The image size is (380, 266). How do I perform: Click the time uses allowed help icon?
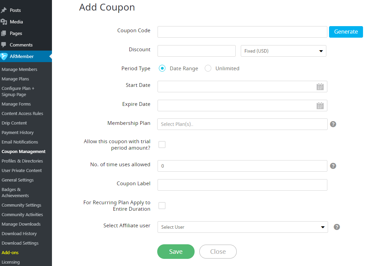click(333, 166)
